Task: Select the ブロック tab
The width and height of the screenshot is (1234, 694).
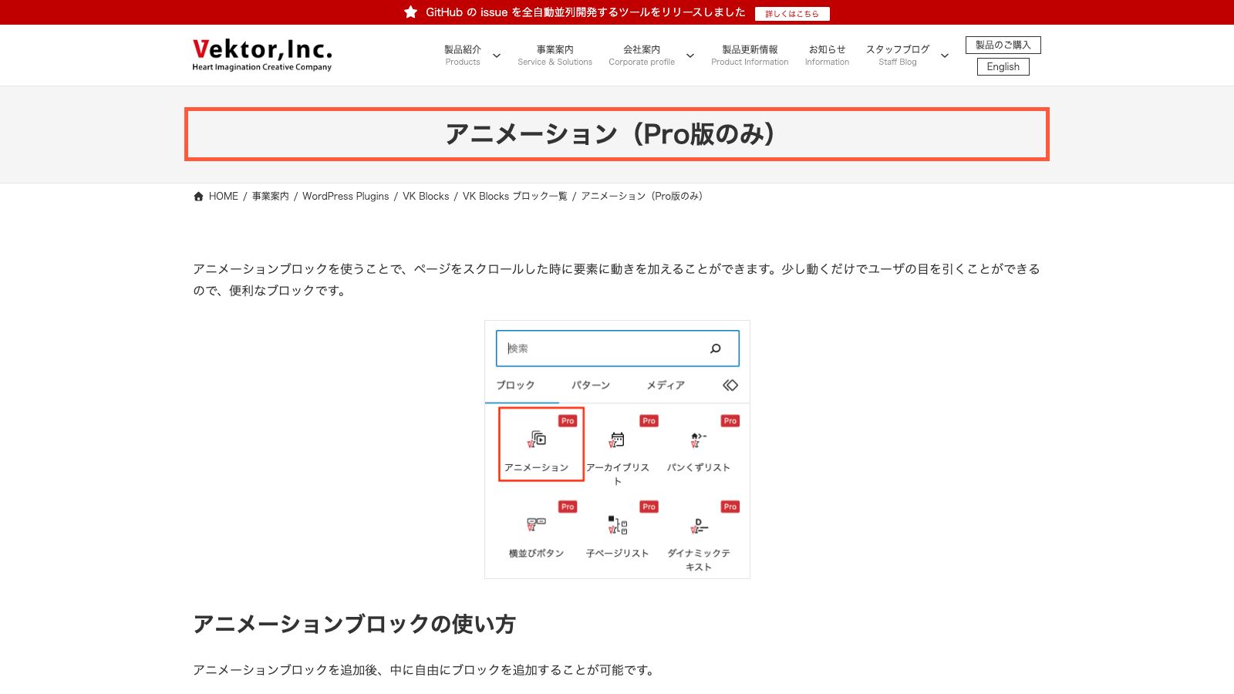Action: 515,385
